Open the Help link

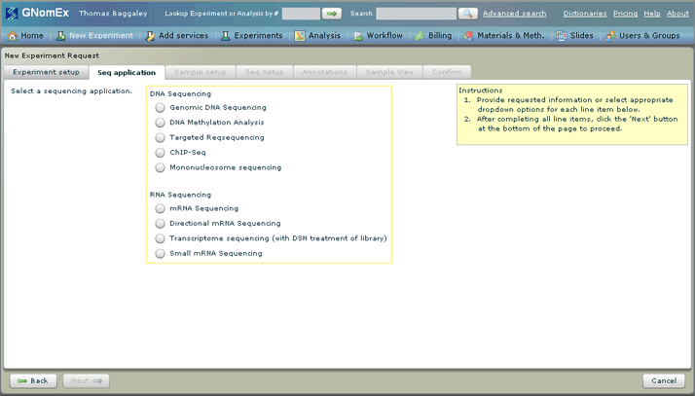(x=652, y=14)
